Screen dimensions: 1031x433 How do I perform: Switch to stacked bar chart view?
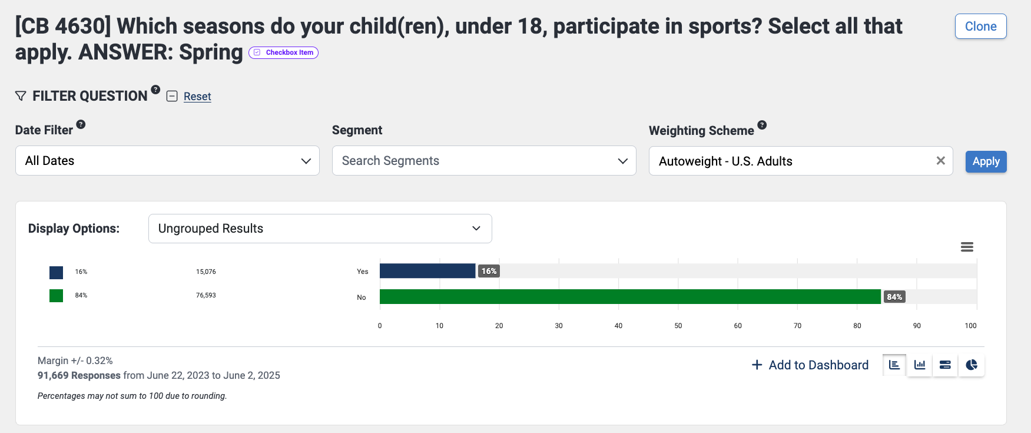point(945,365)
